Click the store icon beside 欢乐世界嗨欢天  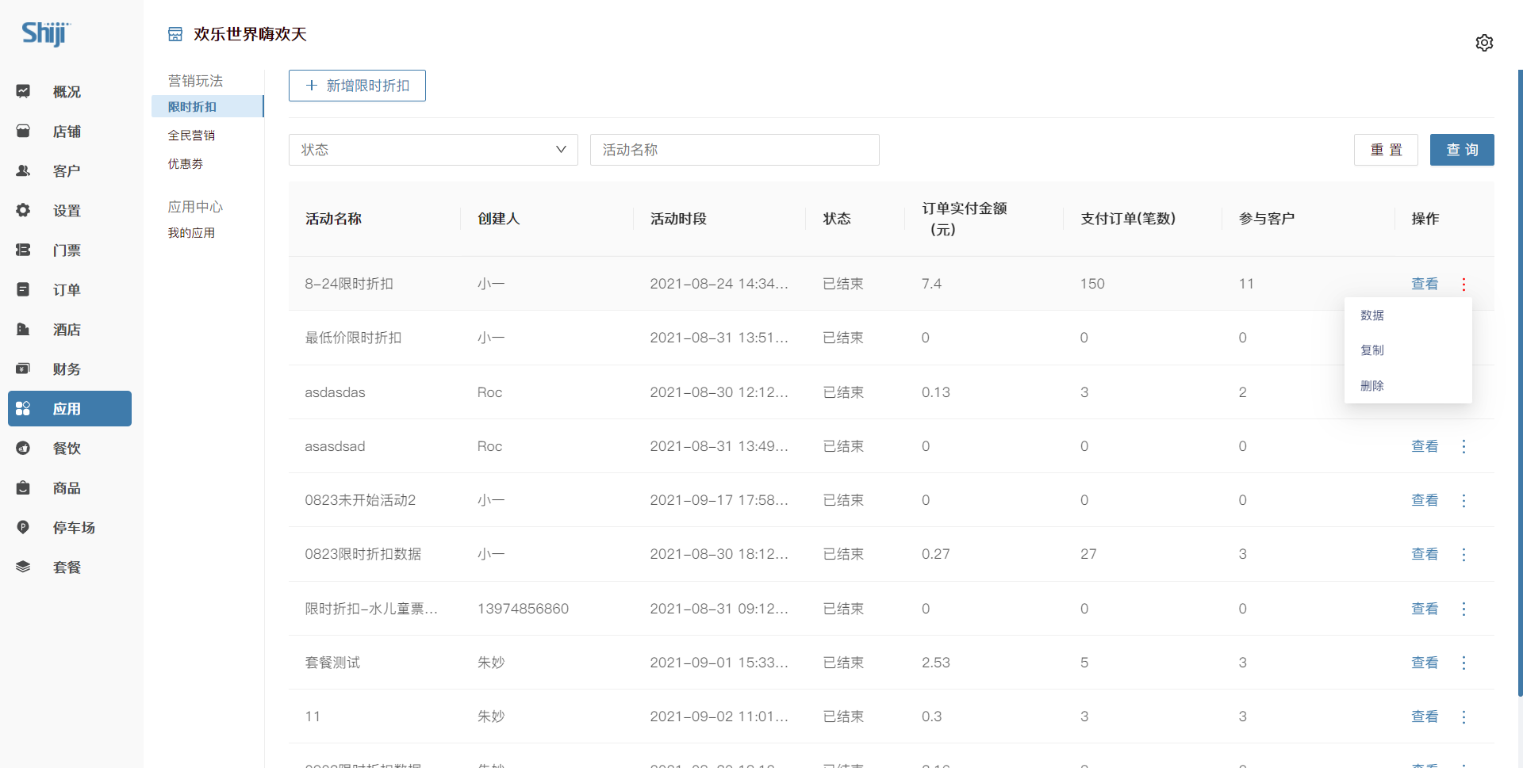click(175, 34)
